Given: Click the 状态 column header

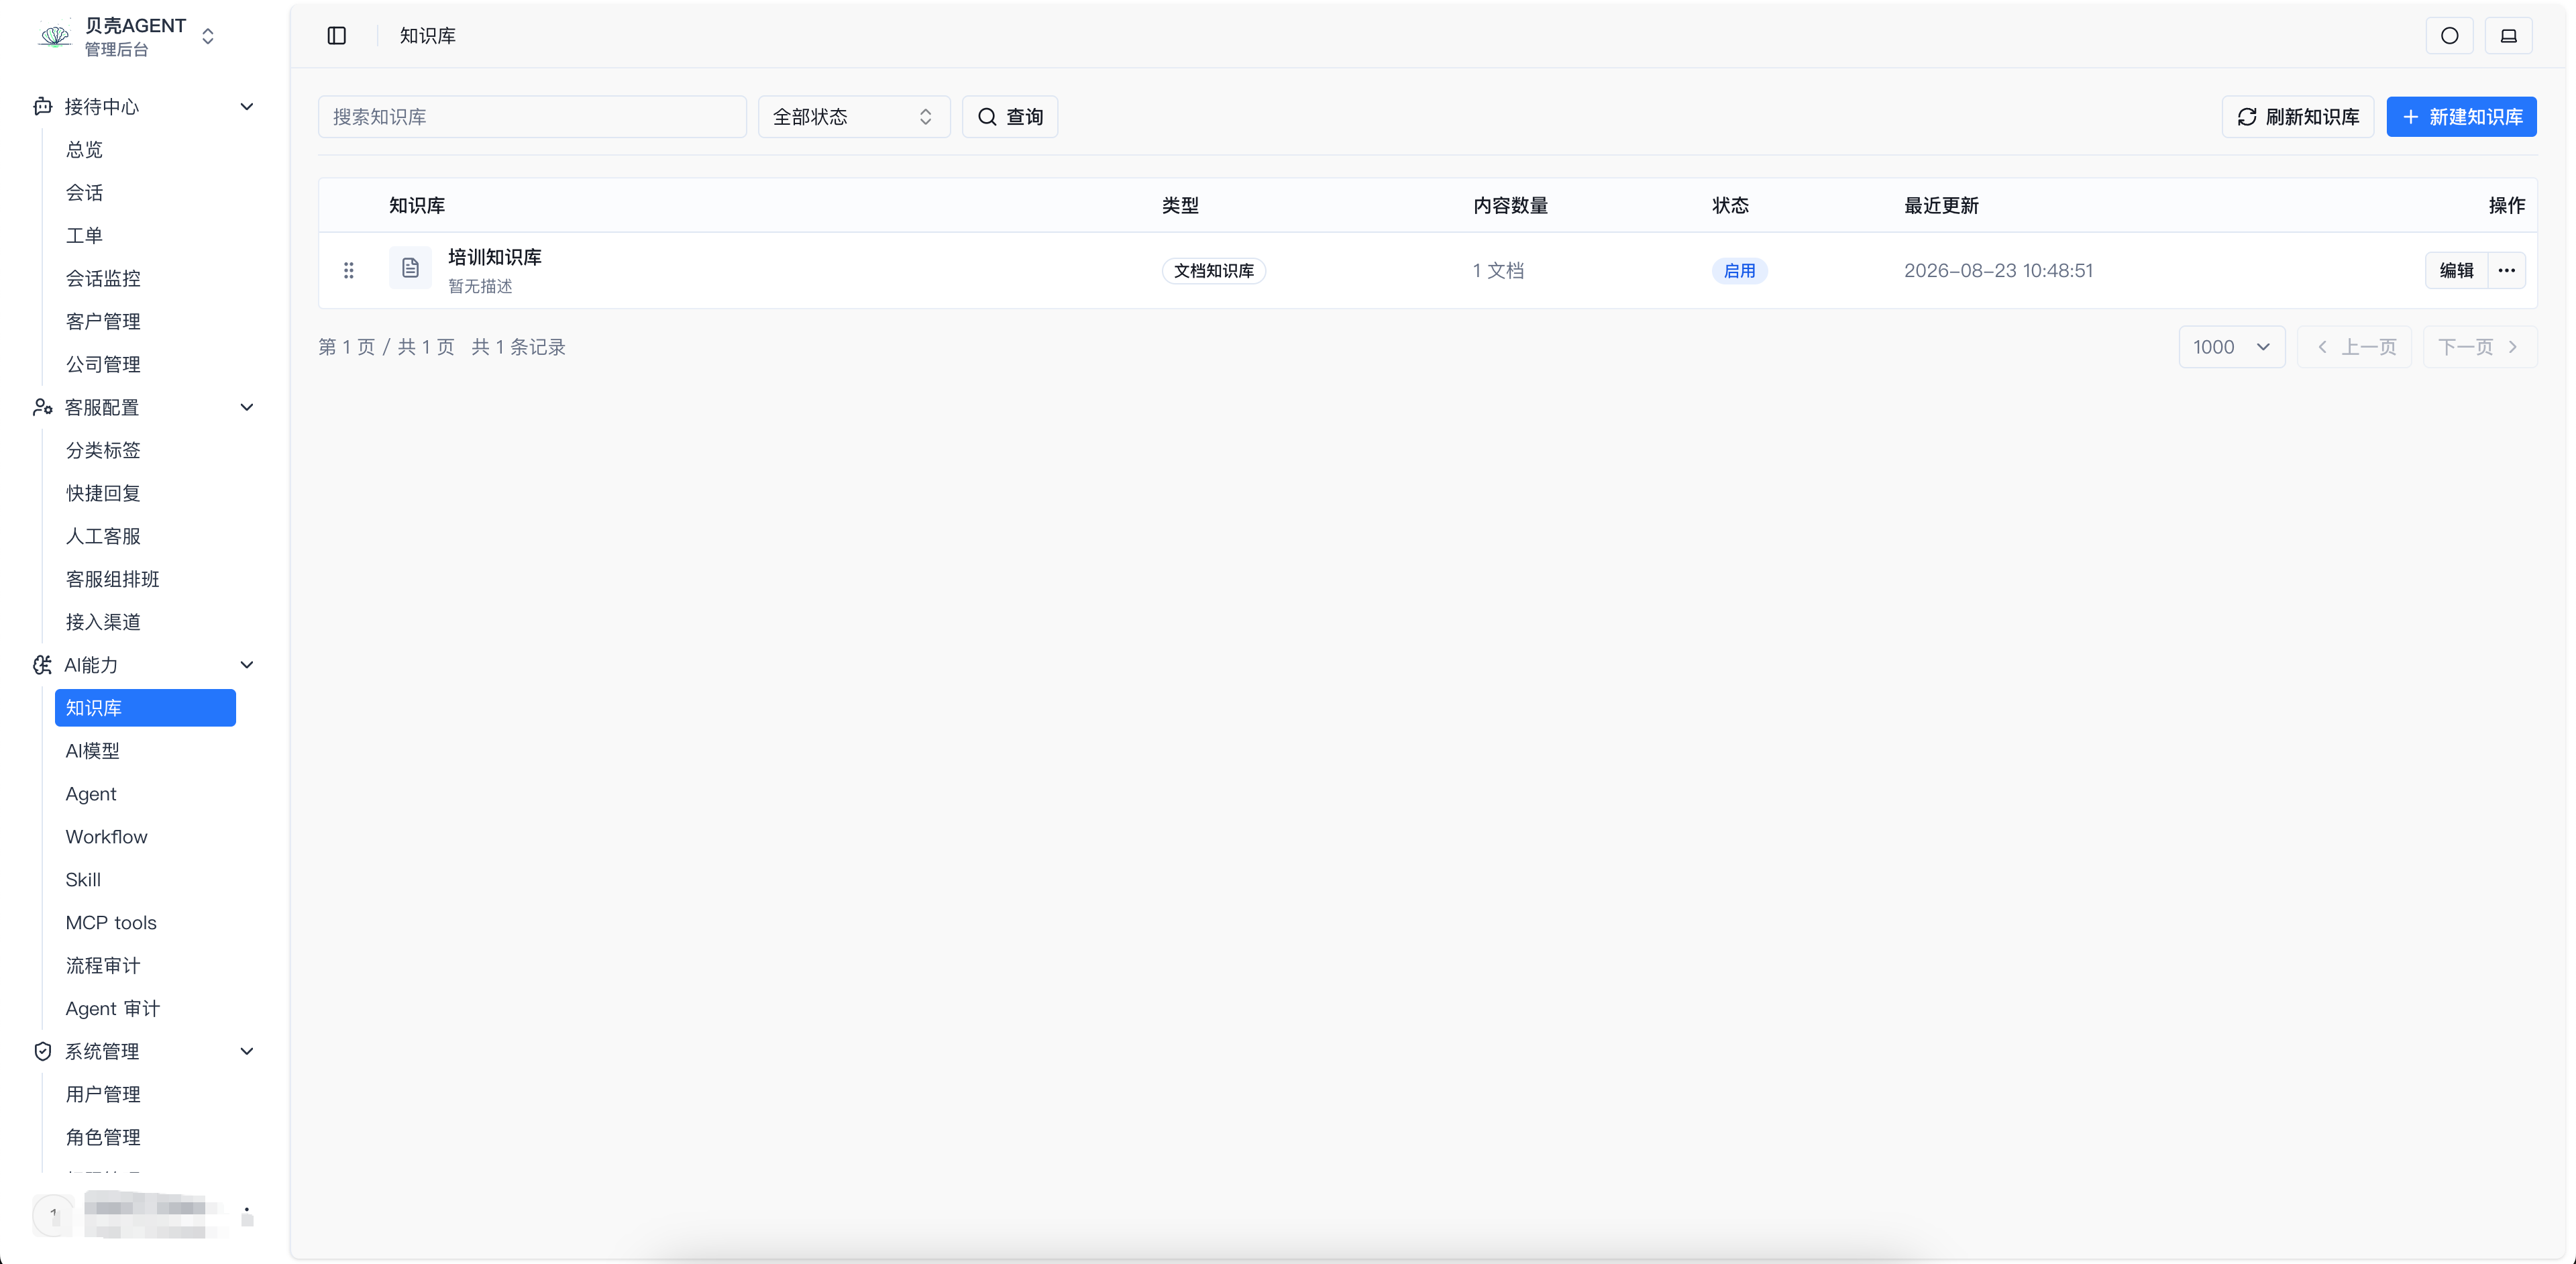Looking at the screenshot, I should 1730,205.
